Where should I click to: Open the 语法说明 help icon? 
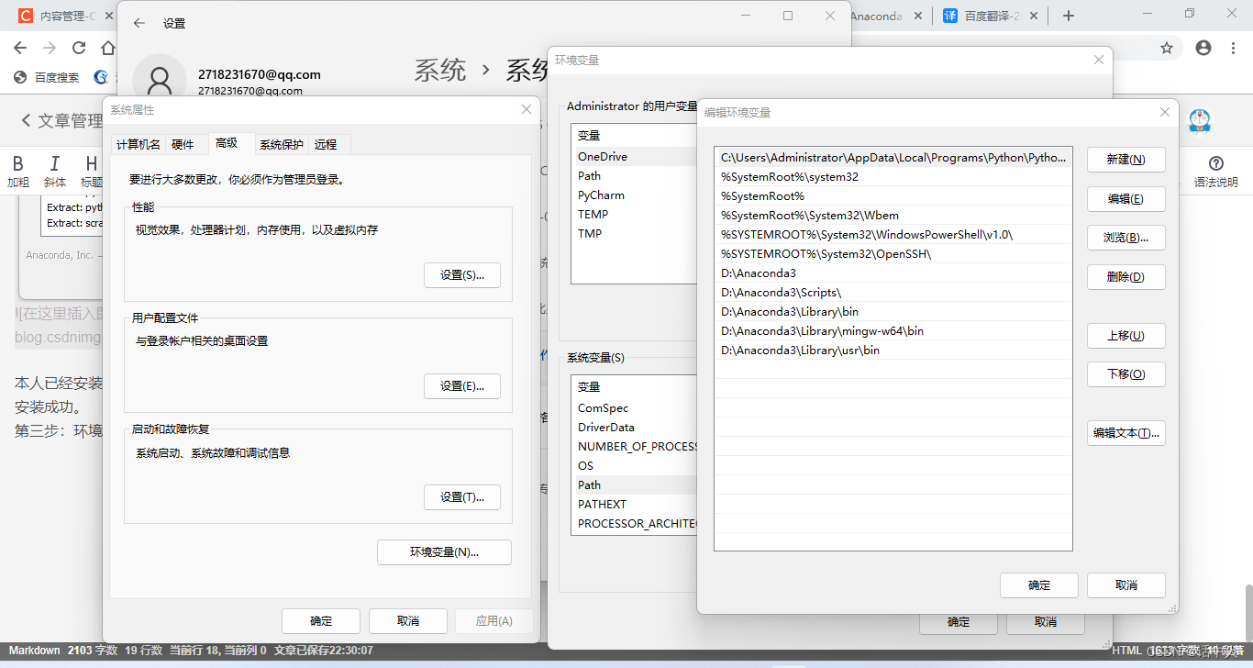coord(1216,172)
